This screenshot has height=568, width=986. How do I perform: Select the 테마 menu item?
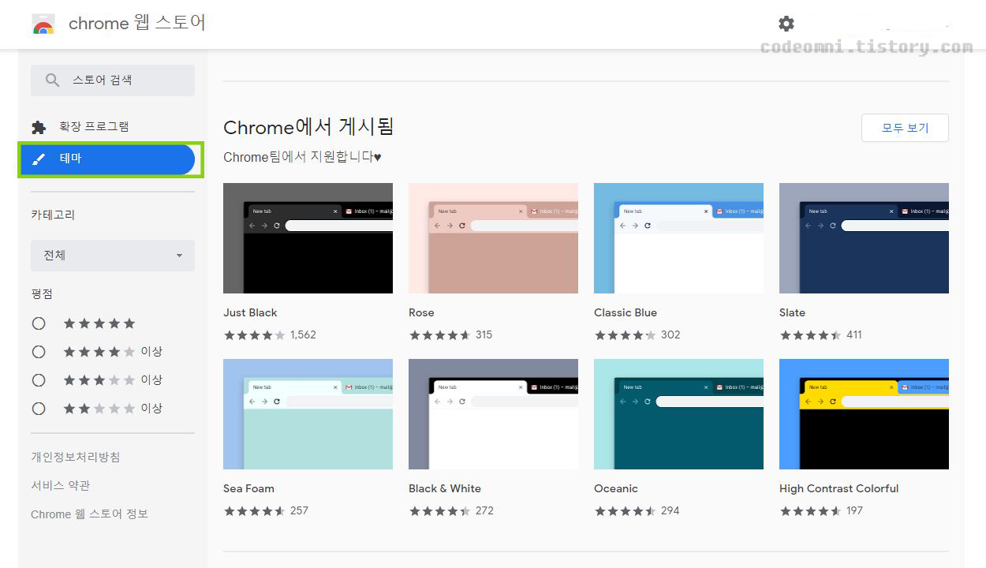tap(107, 159)
